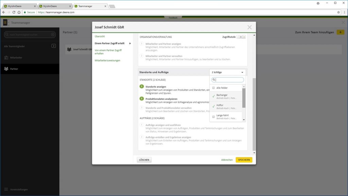Viewport: 348px width, 196px height.
Task: Open Einem Partner Zugriff erteilt section
Action: click(110, 43)
